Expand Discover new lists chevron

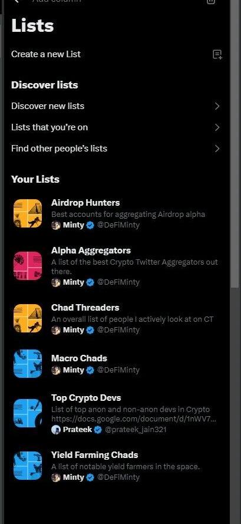tap(217, 106)
